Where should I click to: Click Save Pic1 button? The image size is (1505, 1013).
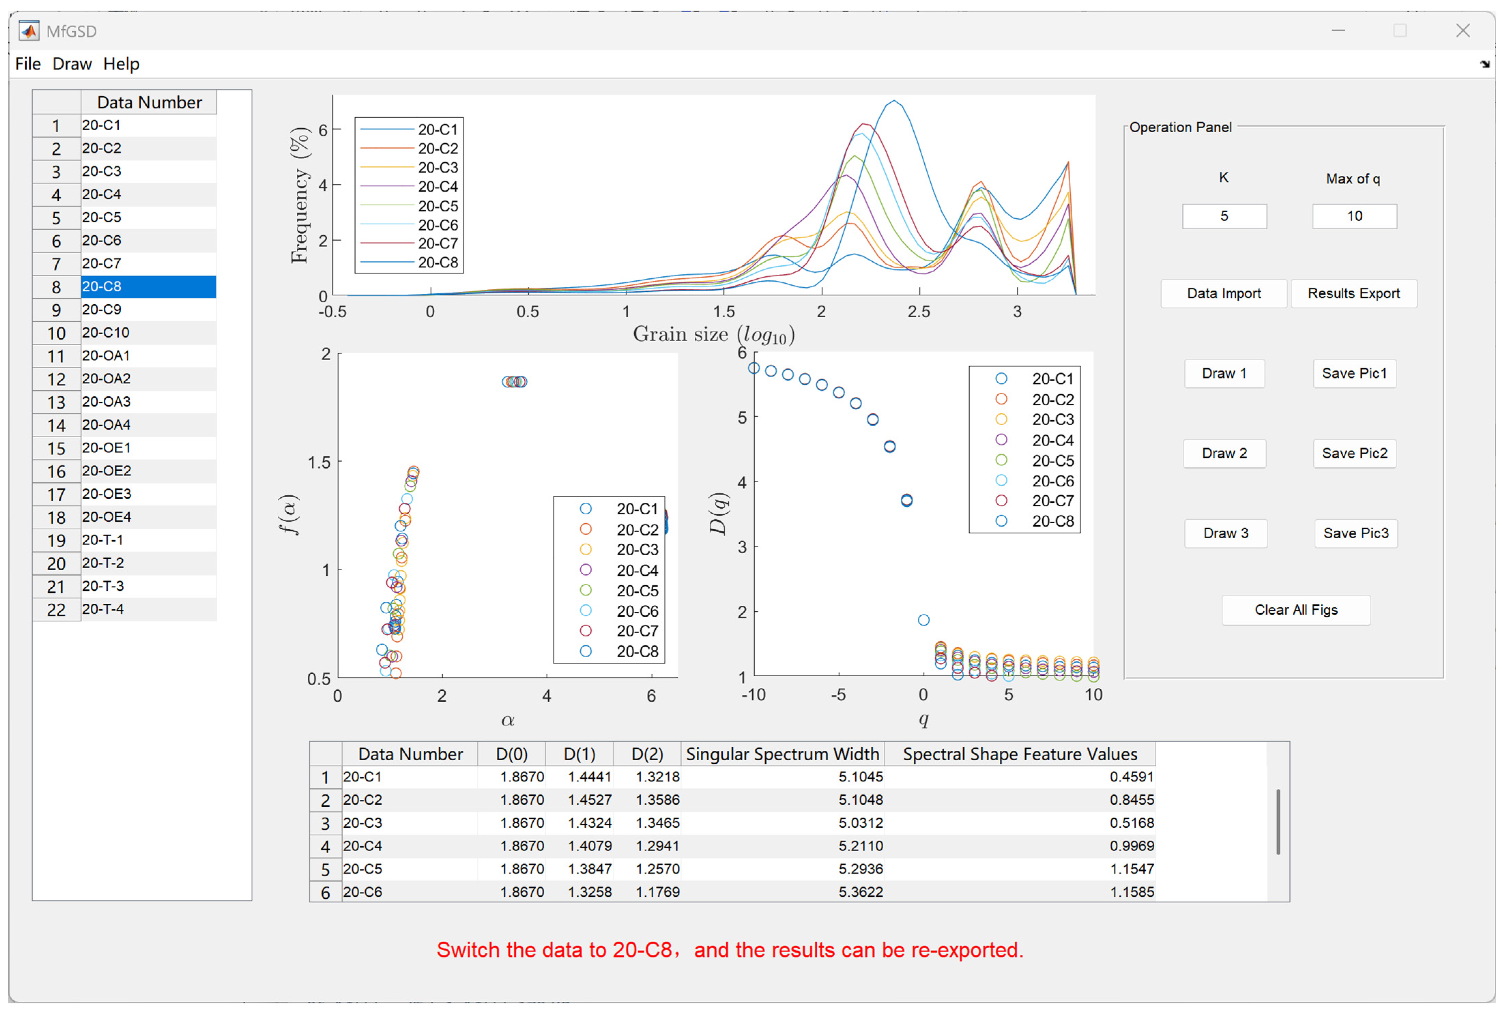[x=1355, y=373]
